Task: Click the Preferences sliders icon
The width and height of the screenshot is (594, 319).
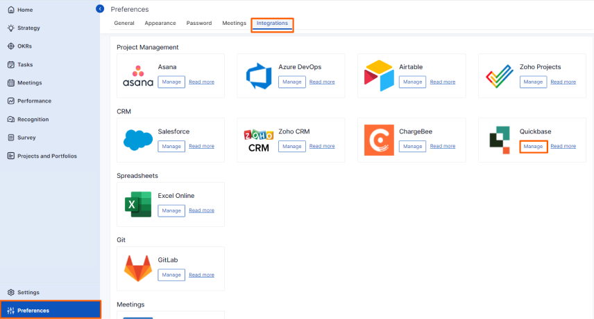Action: pyautogui.click(x=11, y=311)
